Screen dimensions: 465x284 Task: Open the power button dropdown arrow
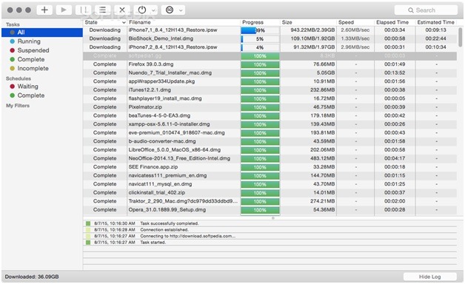[x=153, y=10]
